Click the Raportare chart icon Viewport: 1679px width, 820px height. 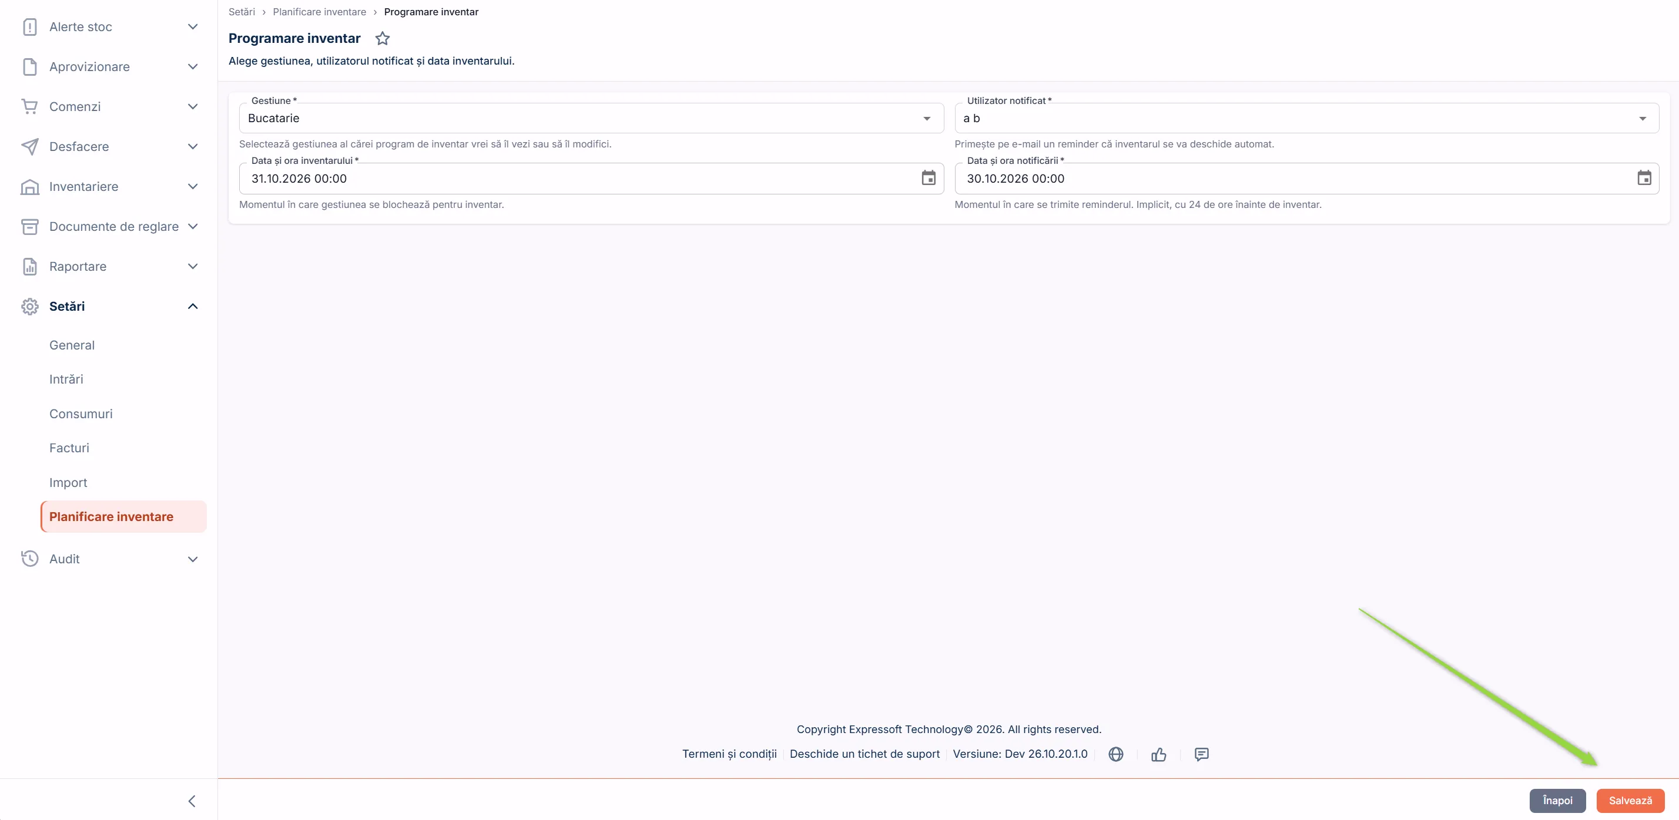pos(29,267)
